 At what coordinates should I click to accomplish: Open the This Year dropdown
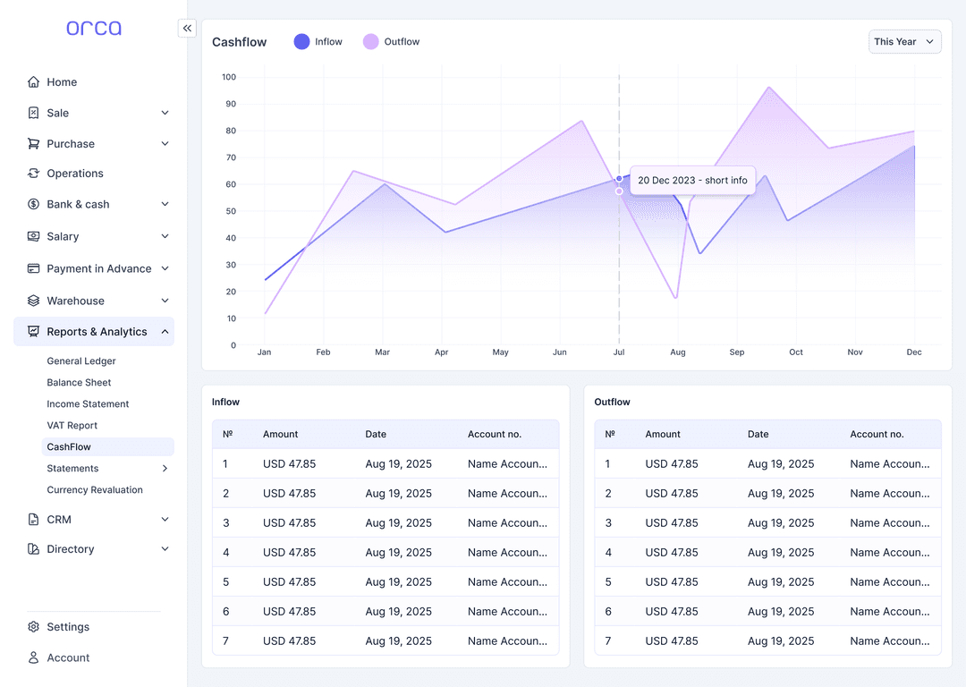904,41
